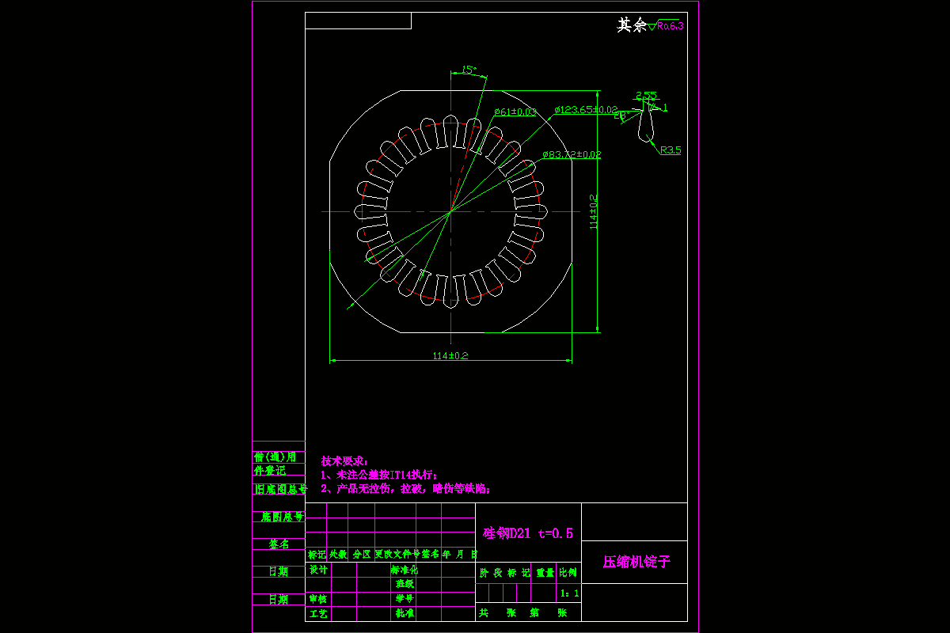
Task: Click the 重量 header cell
Action: (545, 572)
